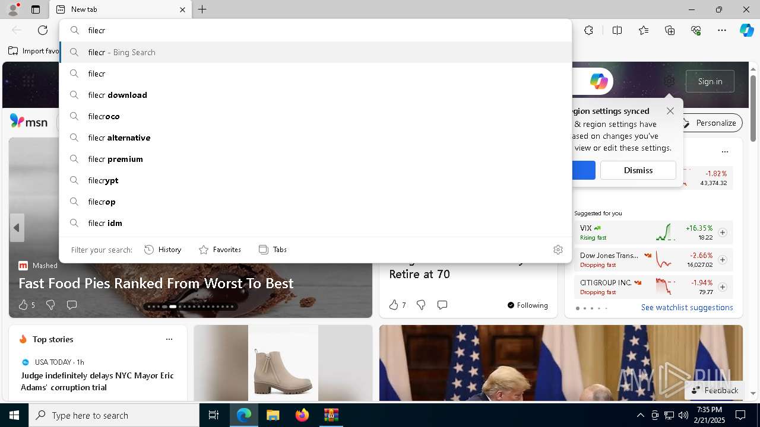
Task: Like the Fast Food Pies story
Action: (23, 305)
